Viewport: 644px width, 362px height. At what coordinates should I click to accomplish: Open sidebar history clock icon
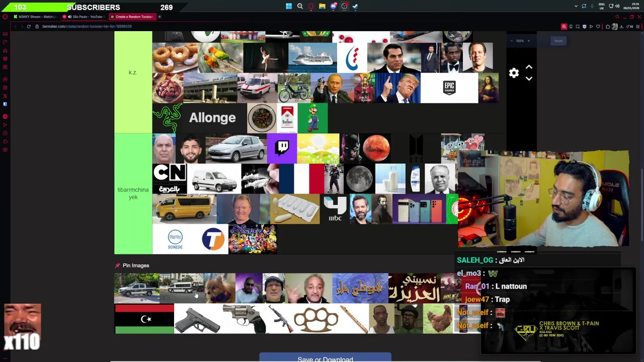[5, 133]
